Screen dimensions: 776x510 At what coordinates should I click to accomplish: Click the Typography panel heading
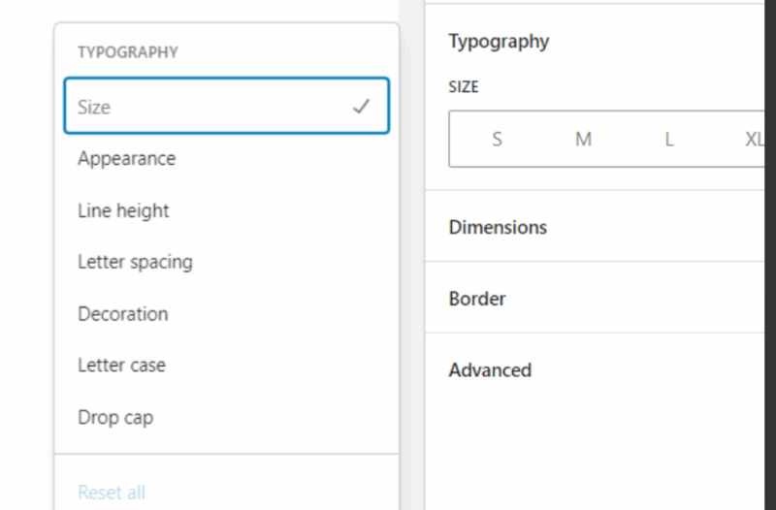(499, 41)
